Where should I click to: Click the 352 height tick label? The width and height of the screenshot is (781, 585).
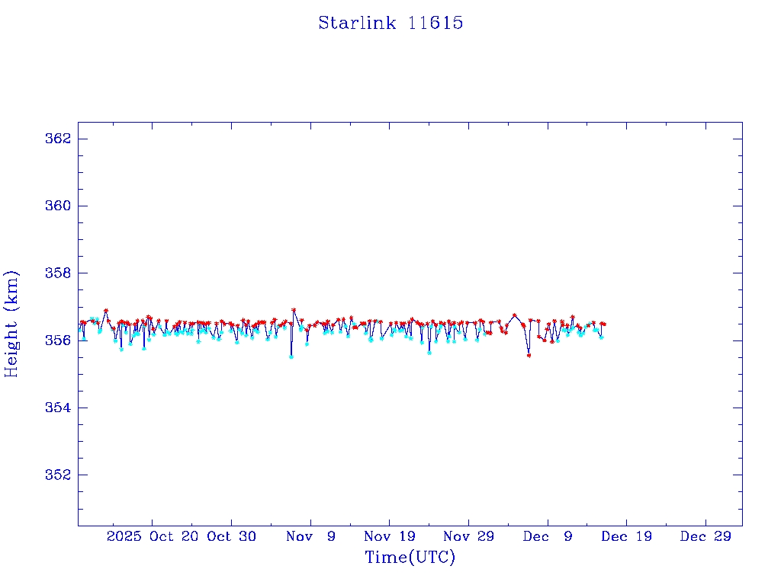point(59,475)
